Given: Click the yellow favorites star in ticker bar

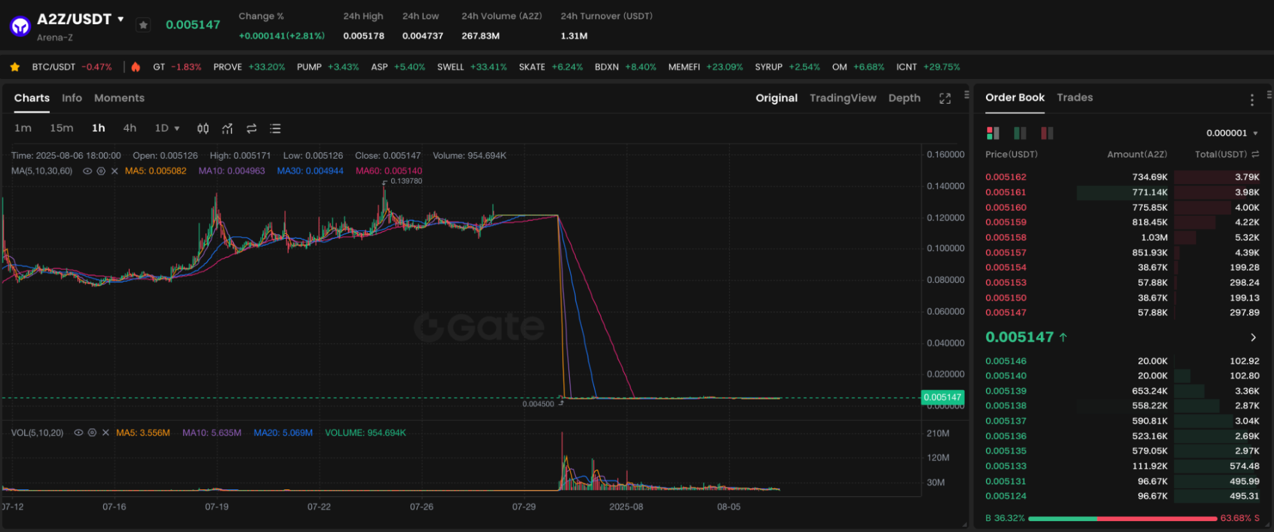Looking at the screenshot, I should tap(15, 67).
